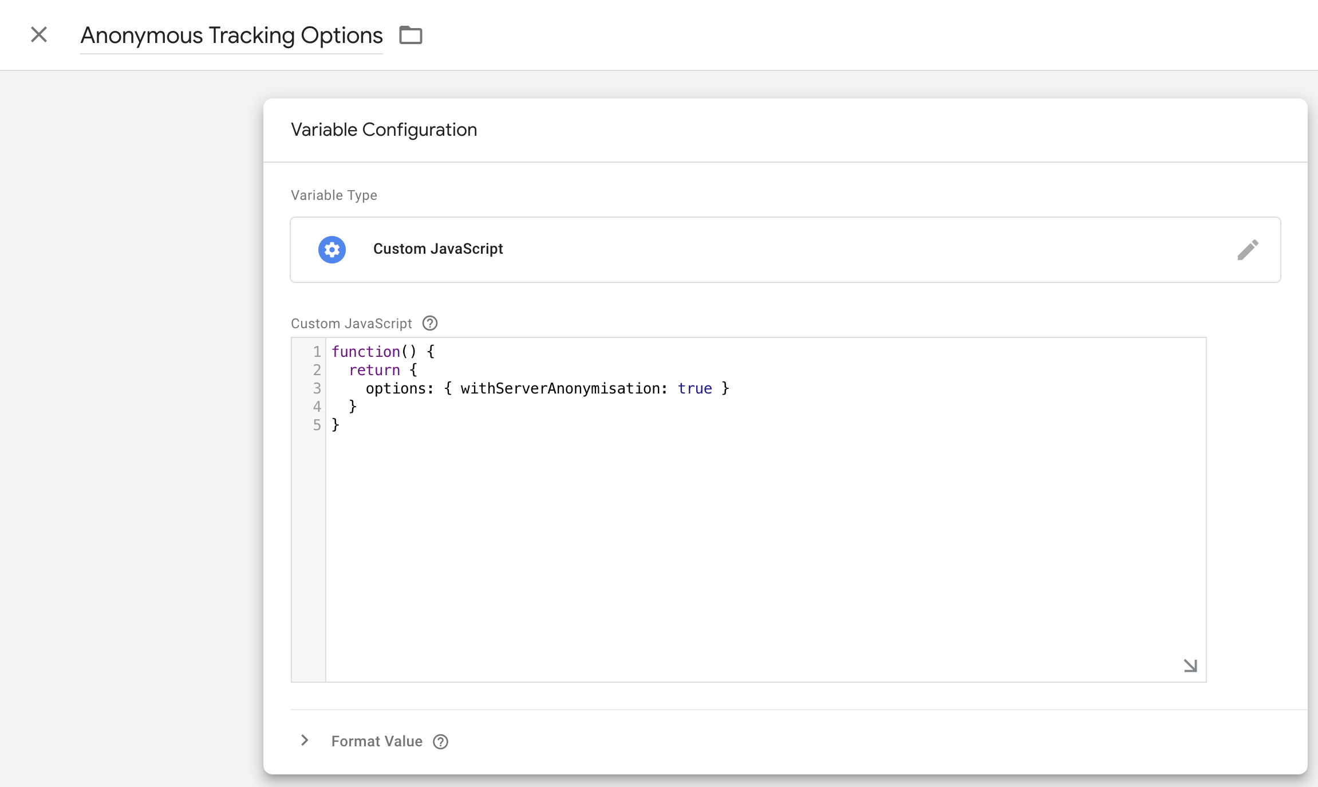Close the variable editor with the X icon
The width and height of the screenshot is (1318, 787).
point(39,34)
